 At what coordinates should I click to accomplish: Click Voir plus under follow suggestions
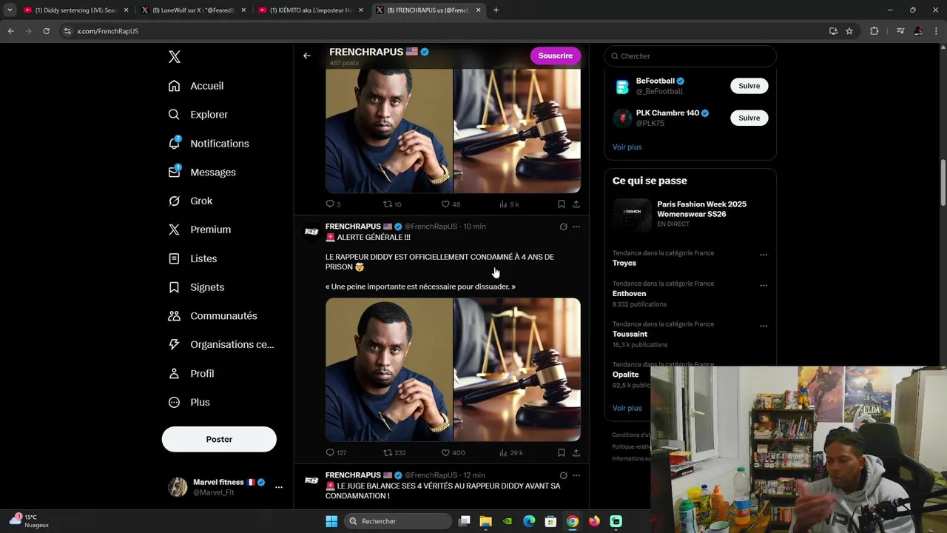pos(627,147)
